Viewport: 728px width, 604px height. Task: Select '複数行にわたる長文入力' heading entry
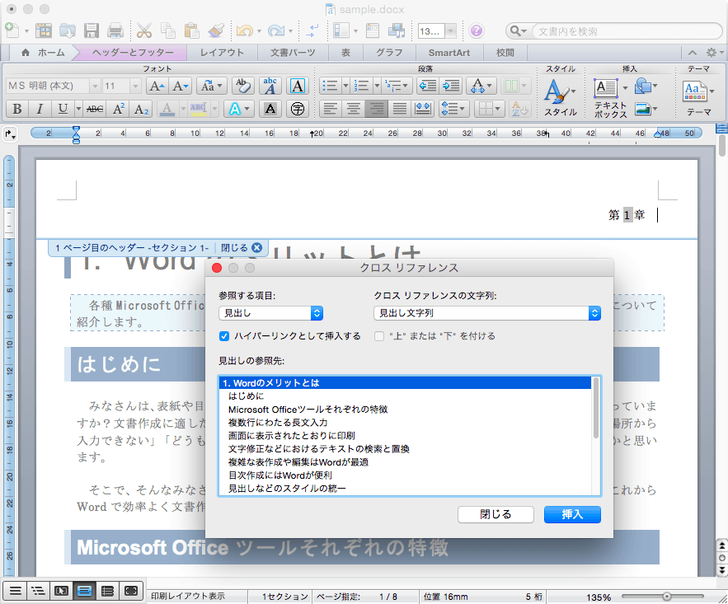point(404,422)
